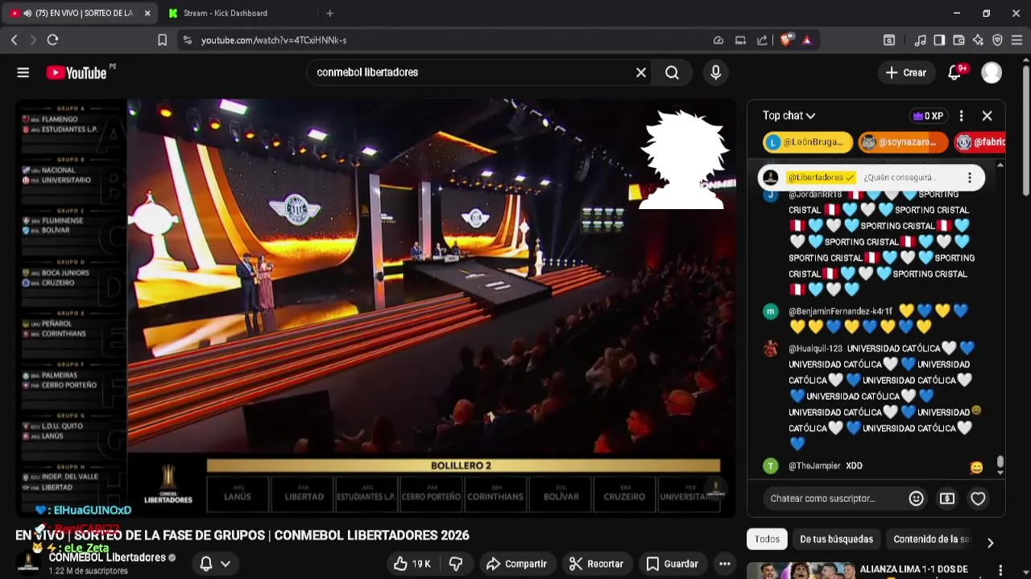Open the CONMEBOL Libertadores channel name
This screenshot has width=1031, height=579.
coord(107,557)
